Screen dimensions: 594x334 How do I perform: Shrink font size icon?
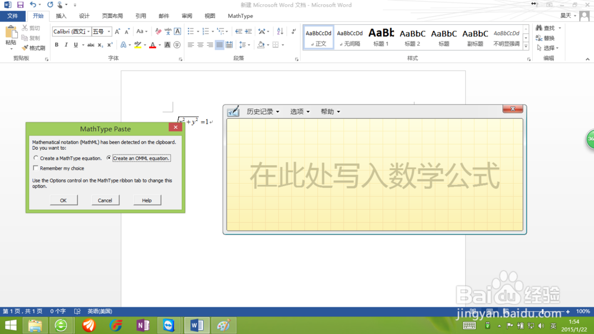tap(127, 31)
